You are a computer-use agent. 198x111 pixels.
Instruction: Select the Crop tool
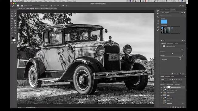(x=12, y=16)
